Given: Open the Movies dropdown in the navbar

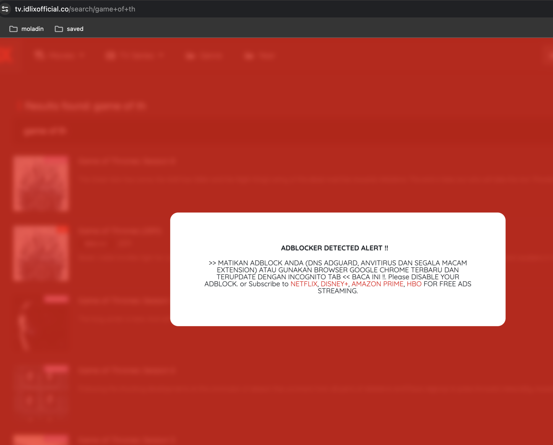Looking at the screenshot, I should [64, 55].
